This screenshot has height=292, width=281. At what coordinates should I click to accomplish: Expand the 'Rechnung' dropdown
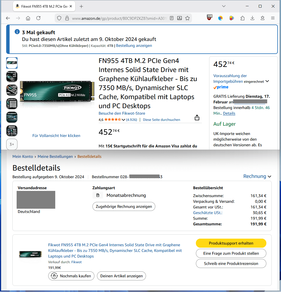tap(257, 176)
